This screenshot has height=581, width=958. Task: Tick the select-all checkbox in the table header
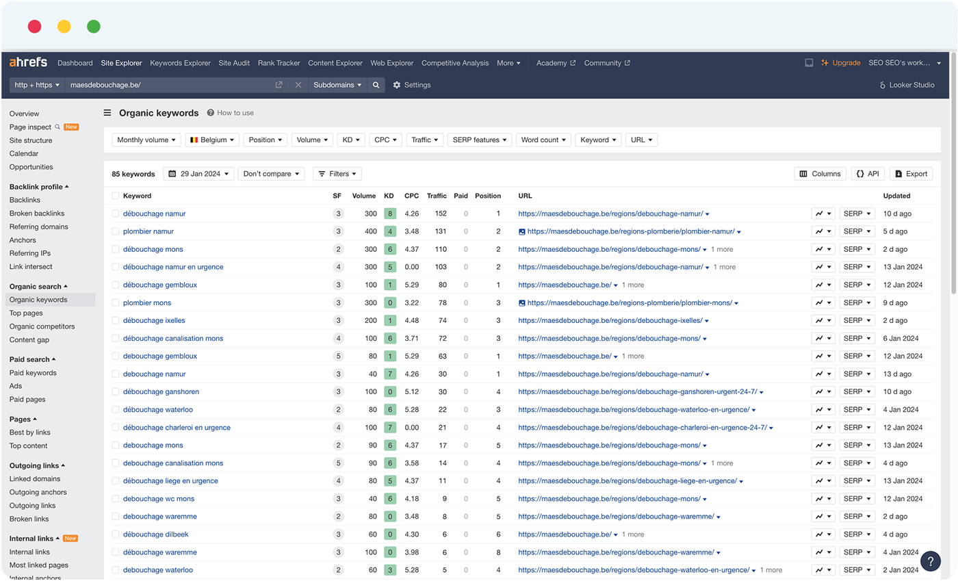pos(114,196)
